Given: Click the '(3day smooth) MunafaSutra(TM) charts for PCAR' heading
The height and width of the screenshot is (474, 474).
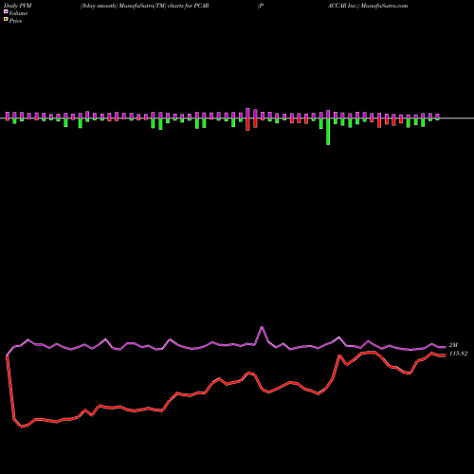Looking at the screenshot, I should (x=144, y=6).
